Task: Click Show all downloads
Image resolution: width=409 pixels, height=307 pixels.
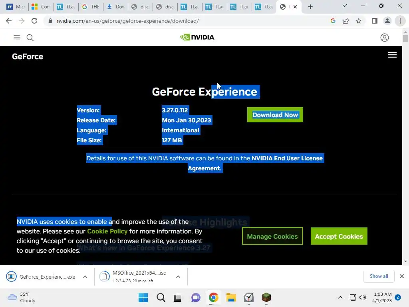Action: click(x=379, y=276)
